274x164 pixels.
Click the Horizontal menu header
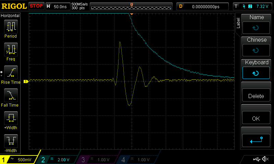[10, 15]
